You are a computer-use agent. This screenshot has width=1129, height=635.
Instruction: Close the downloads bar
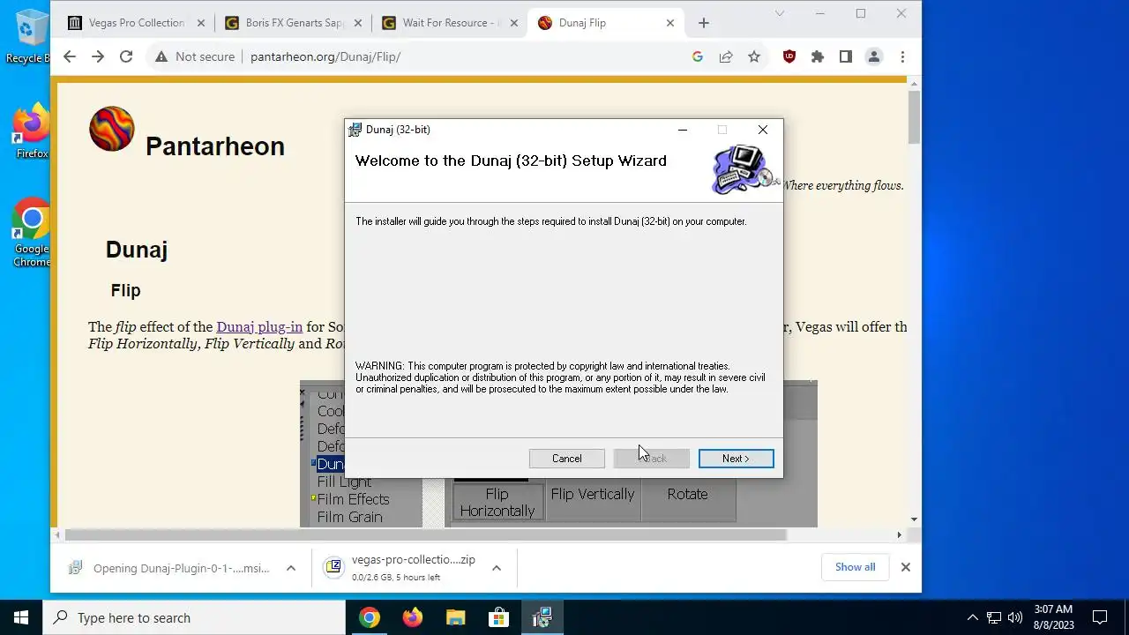click(x=905, y=567)
